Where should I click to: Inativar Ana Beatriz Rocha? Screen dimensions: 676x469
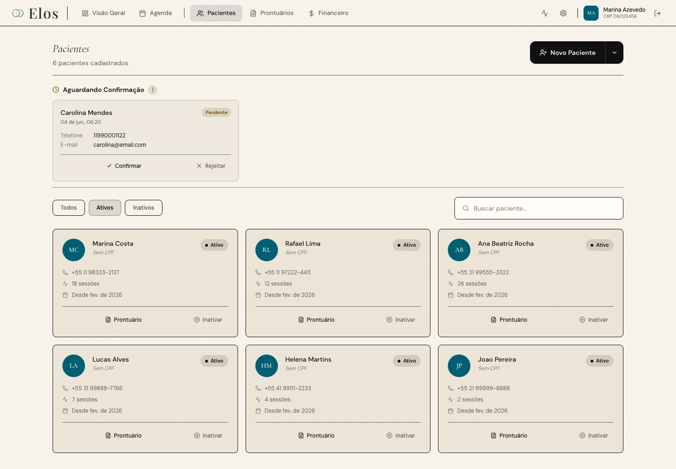pos(594,320)
